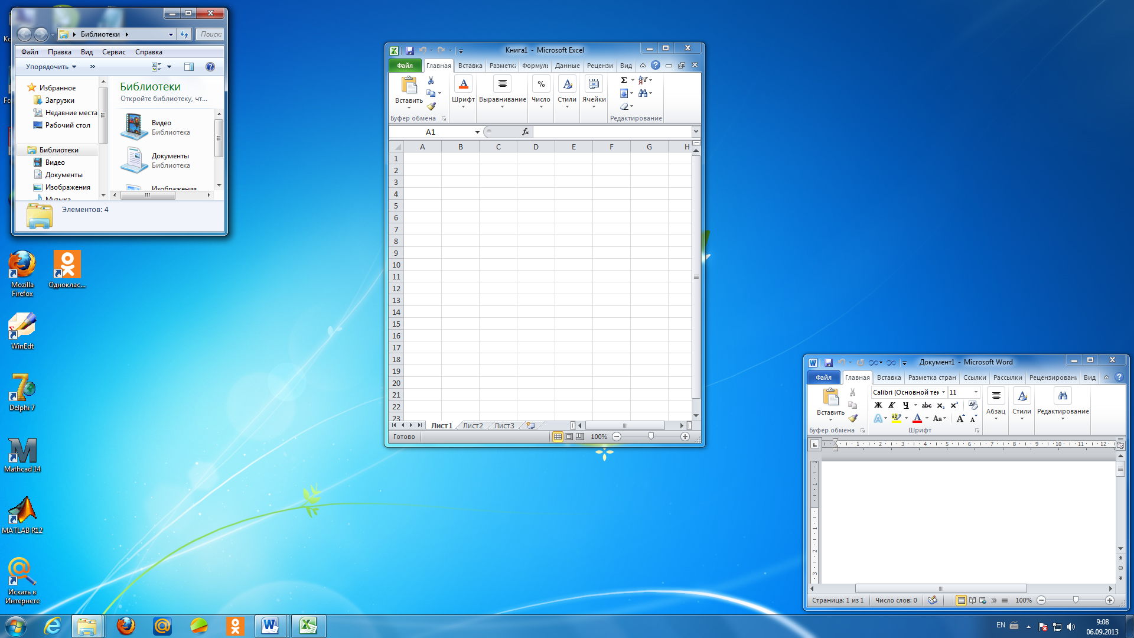Screen dimensions: 1134x638
Task: Toggle preview pane in Explorer toolbar
Action: pos(189,67)
